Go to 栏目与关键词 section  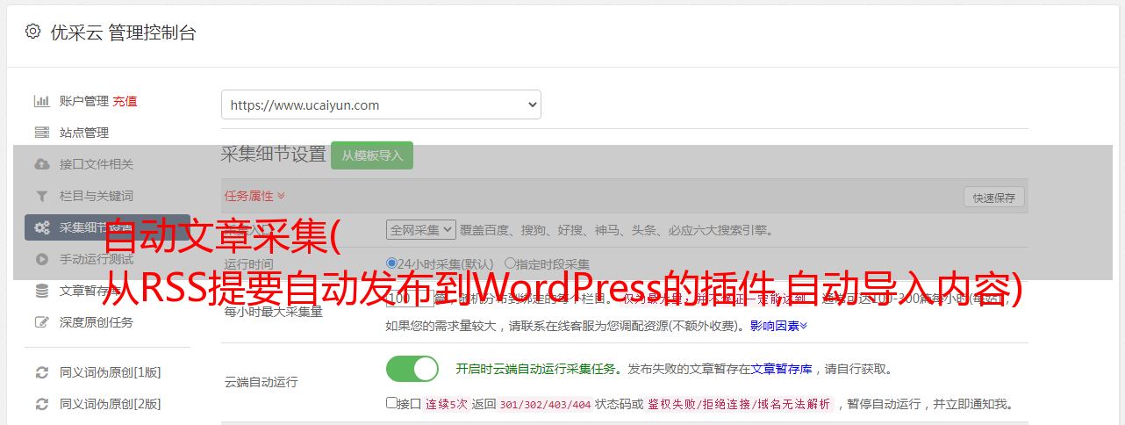click(97, 196)
